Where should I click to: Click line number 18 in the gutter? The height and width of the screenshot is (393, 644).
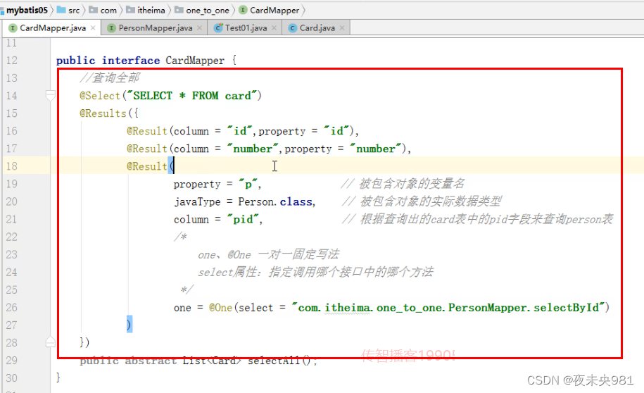coord(12,166)
